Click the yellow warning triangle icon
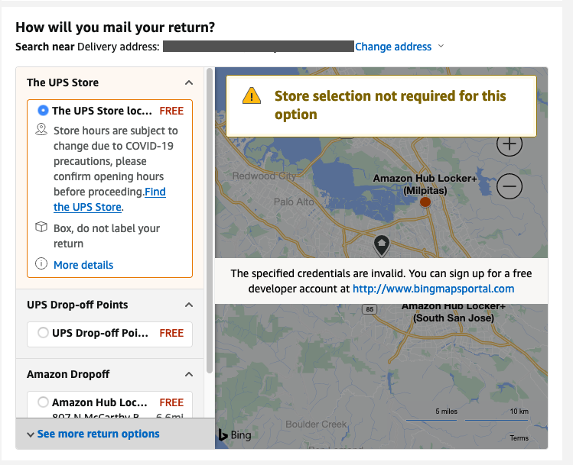 pyautogui.click(x=252, y=96)
